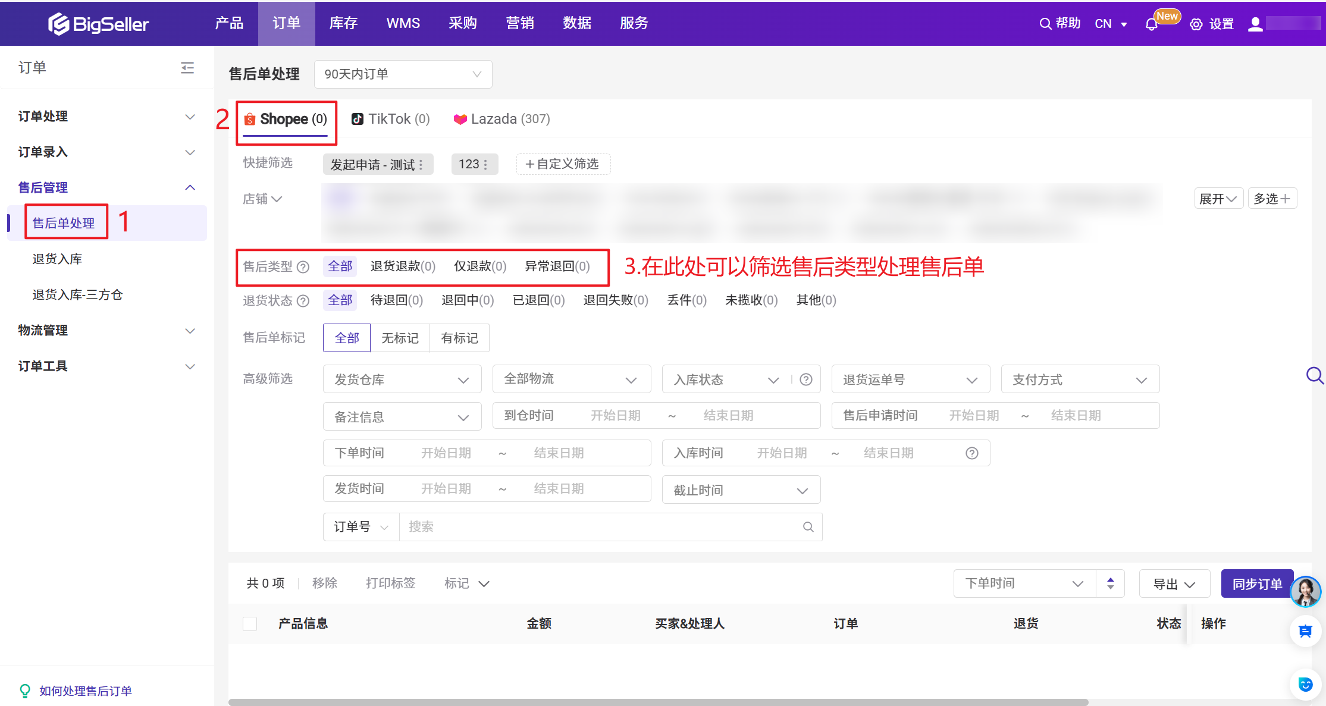Filter 售后类型 by 退货退款(0)
The height and width of the screenshot is (706, 1326).
click(403, 266)
